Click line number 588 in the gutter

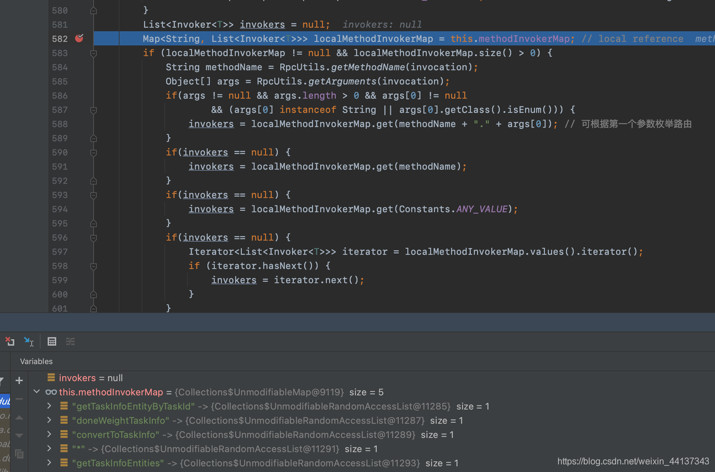[x=60, y=124]
